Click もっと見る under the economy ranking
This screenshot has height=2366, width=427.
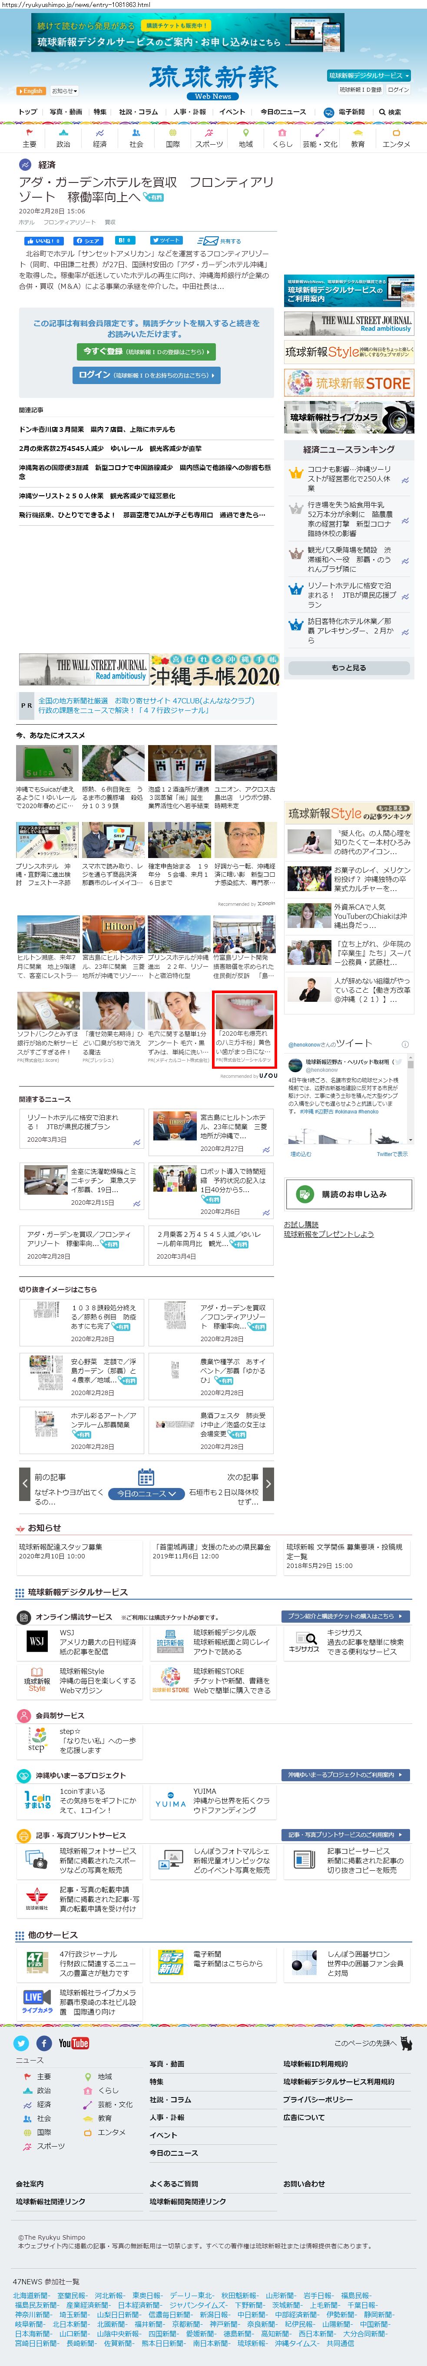click(x=348, y=668)
